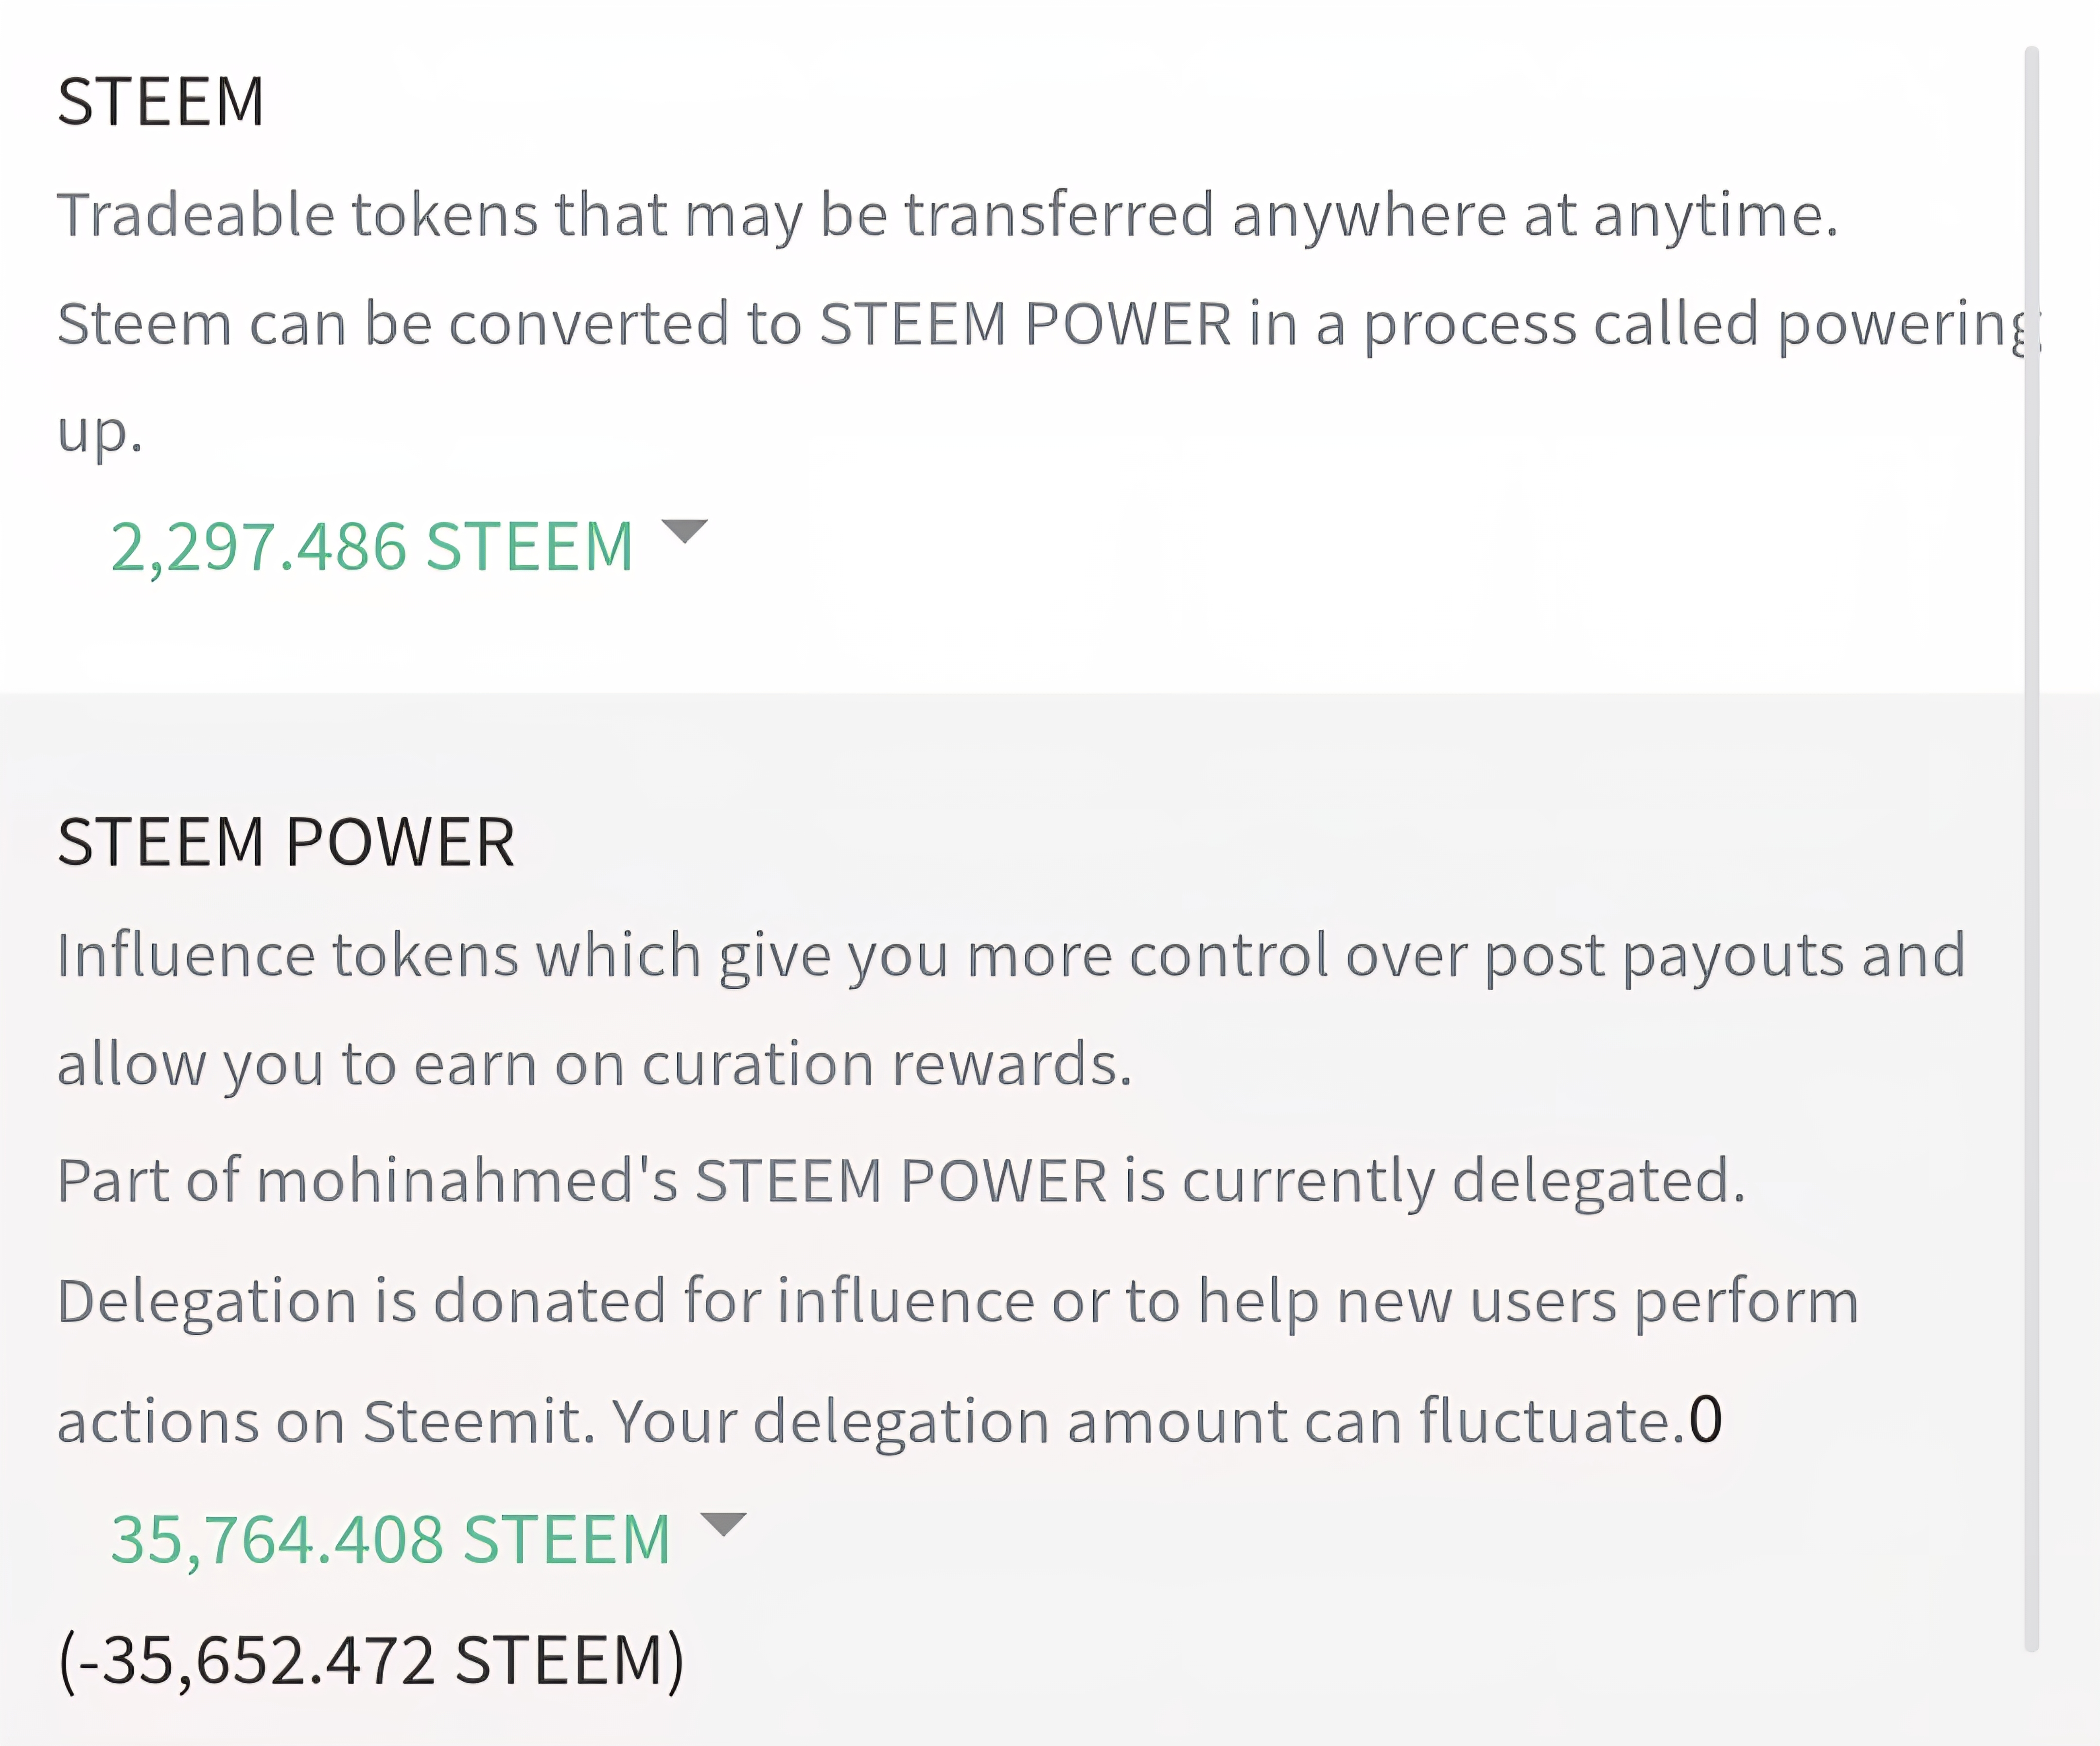Click the 'Tradeable tokens' description line
The width and height of the screenshot is (2100, 1746).
948,216
